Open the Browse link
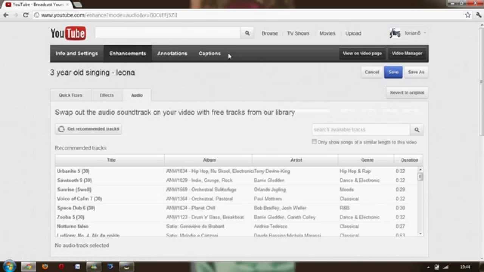 click(x=270, y=33)
